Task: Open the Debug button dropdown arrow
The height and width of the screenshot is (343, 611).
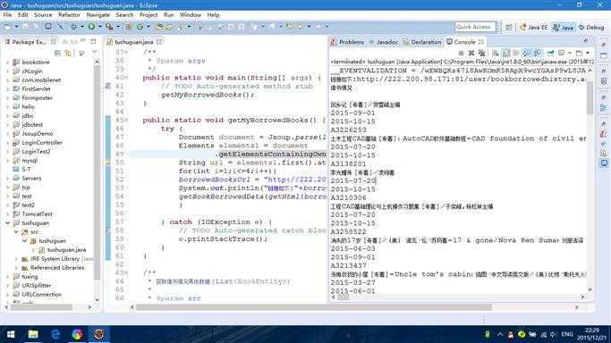Action: (81, 27)
